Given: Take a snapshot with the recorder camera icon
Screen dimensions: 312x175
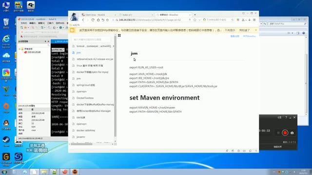Looking at the screenshot, I should (x=292, y=133).
